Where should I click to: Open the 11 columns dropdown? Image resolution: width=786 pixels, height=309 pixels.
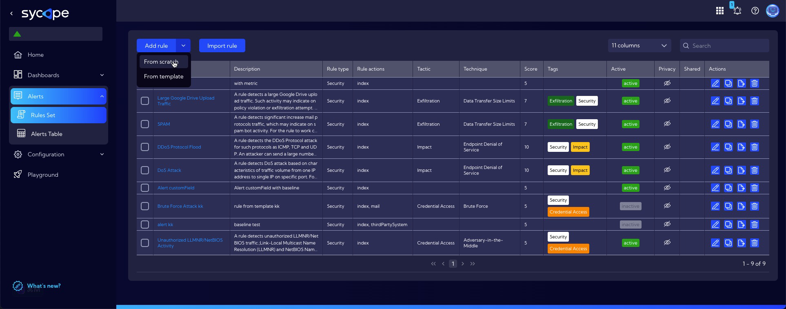[639, 46]
